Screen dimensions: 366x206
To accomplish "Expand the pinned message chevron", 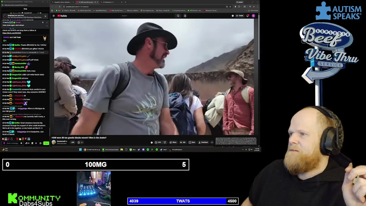I will 47,26.
